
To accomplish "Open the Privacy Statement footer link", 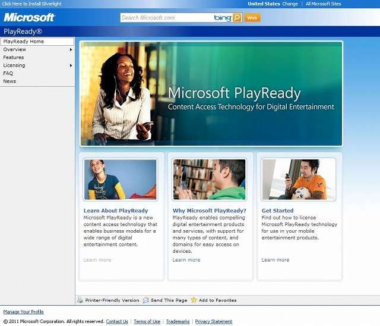I will [x=214, y=321].
